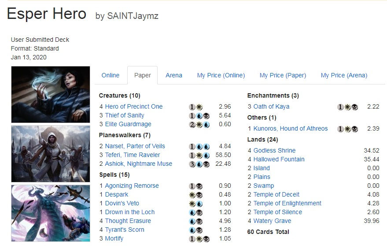Click black mana symbol for Oath of Kaya
This screenshot has height=248, width=387.
pos(355,107)
